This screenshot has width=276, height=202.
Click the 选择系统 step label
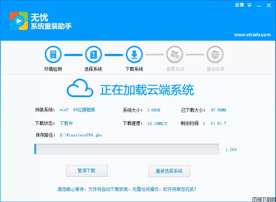(x=93, y=69)
